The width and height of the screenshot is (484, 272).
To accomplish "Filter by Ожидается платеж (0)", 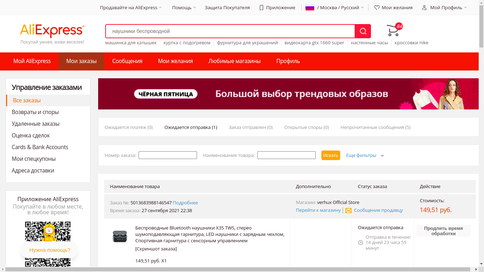I will 129,127.
